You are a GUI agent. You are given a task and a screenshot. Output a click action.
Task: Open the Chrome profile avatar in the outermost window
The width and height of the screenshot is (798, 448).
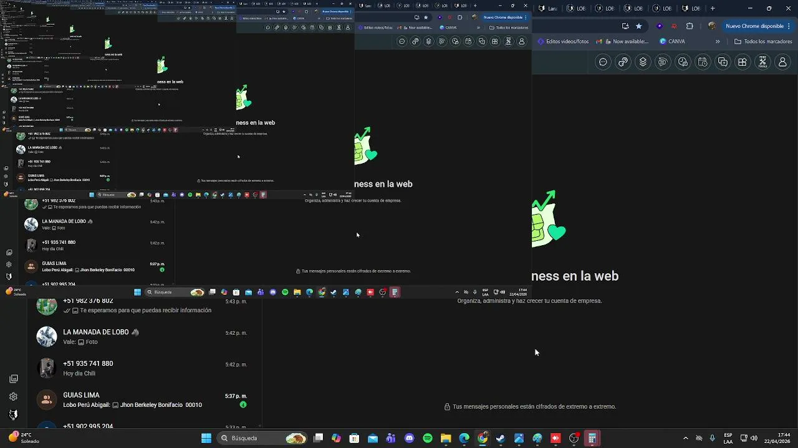711,26
